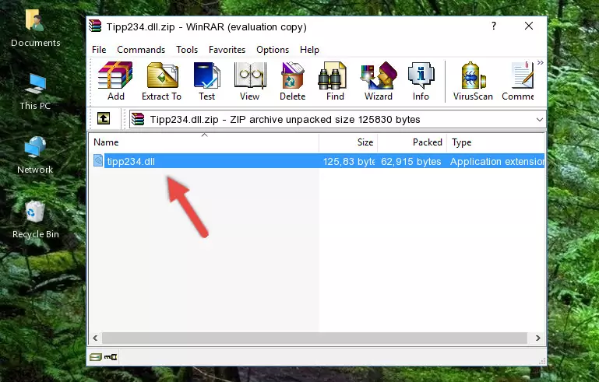This screenshot has width=599, height=382.
Task: Run VirusScan on the archive
Action: point(473,81)
